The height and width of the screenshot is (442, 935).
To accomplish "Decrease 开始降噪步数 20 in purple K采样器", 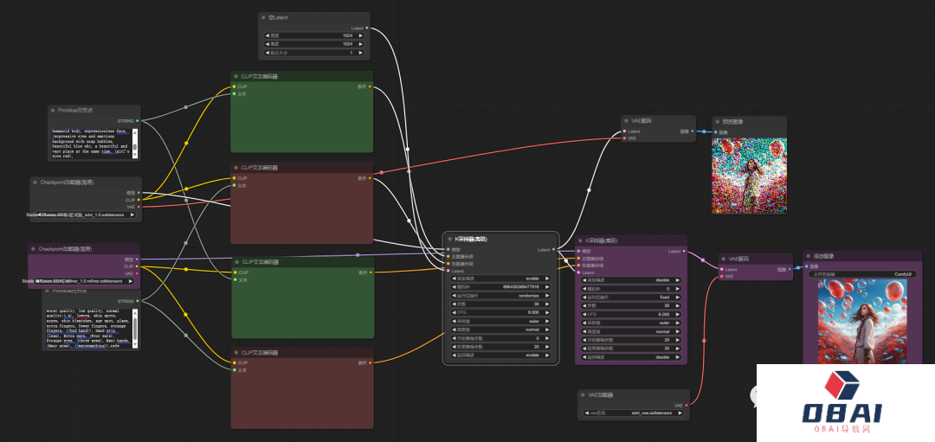I will pos(584,340).
